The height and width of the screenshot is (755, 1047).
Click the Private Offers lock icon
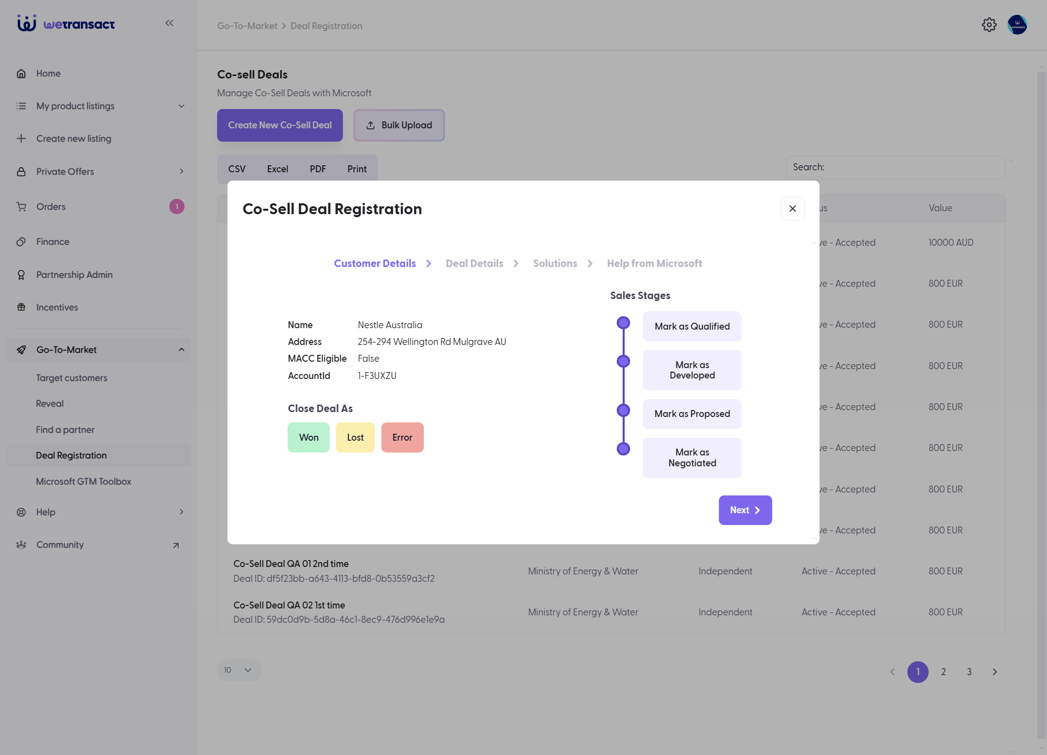(x=21, y=172)
